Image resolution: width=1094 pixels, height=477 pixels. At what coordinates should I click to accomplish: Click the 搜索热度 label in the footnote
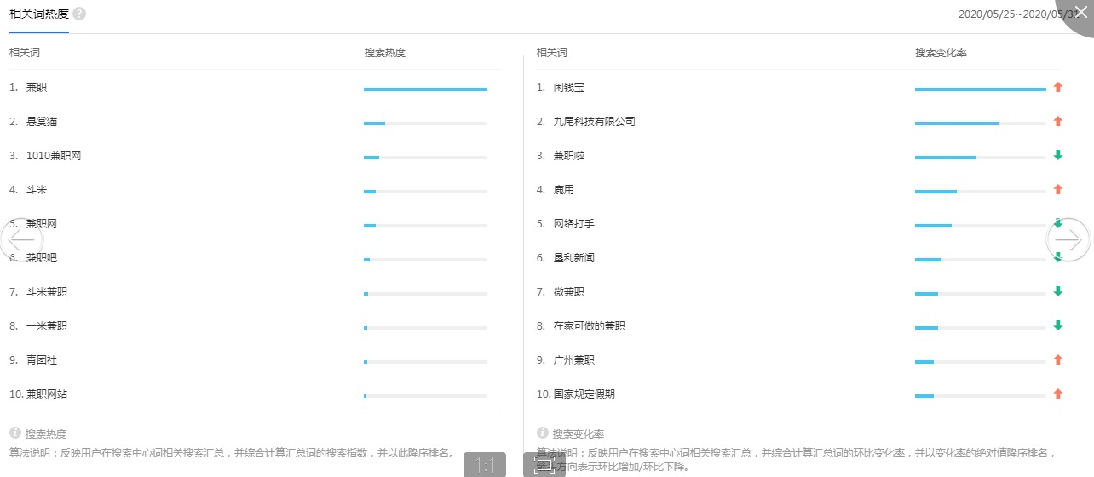46,434
